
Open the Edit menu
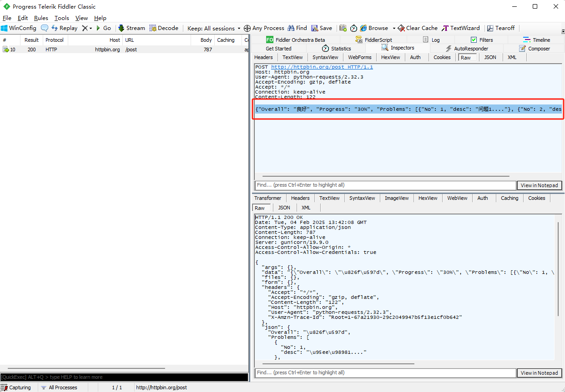pyautogui.click(x=23, y=18)
